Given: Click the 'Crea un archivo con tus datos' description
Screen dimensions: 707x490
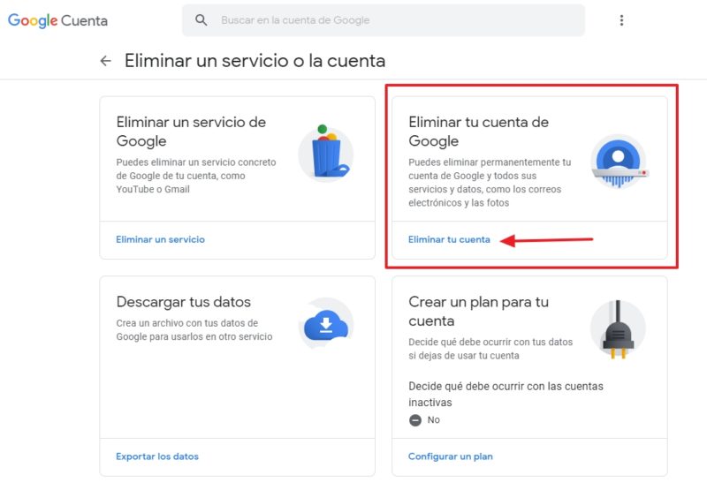Looking at the screenshot, I should coord(194,329).
